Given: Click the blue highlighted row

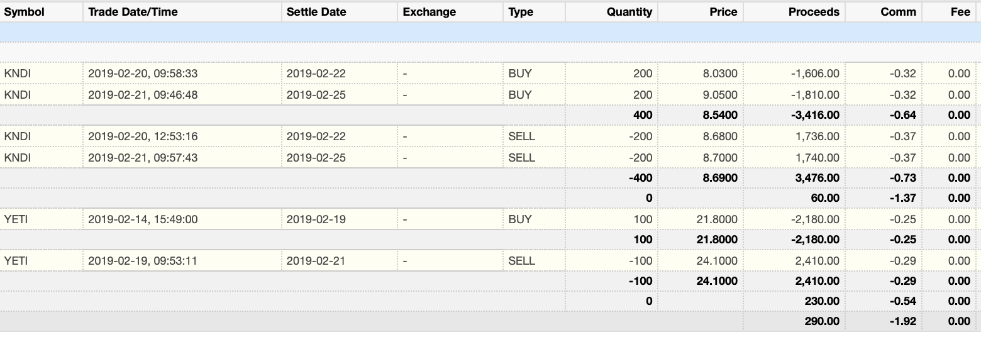Looking at the screenshot, I should click(x=490, y=32).
